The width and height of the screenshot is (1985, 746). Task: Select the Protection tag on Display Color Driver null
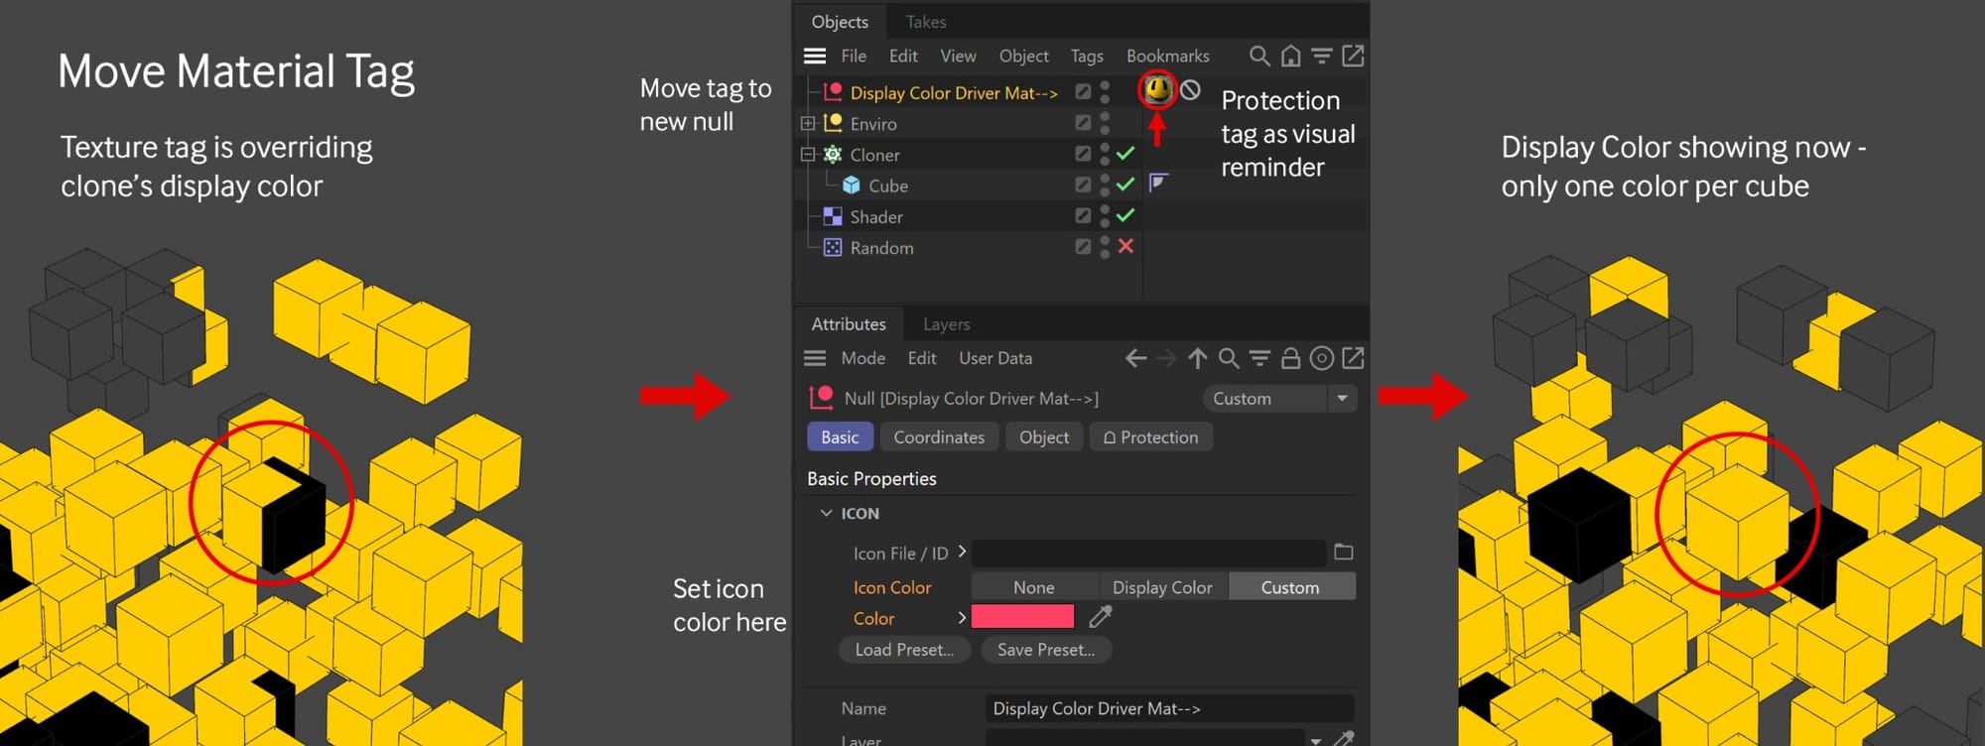[x=1190, y=90]
